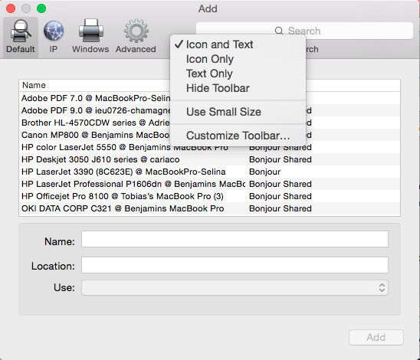Image resolution: width=420 pixels, height=360 pixels.
Task: Close the Add window with red button
Action: [11, 8]
